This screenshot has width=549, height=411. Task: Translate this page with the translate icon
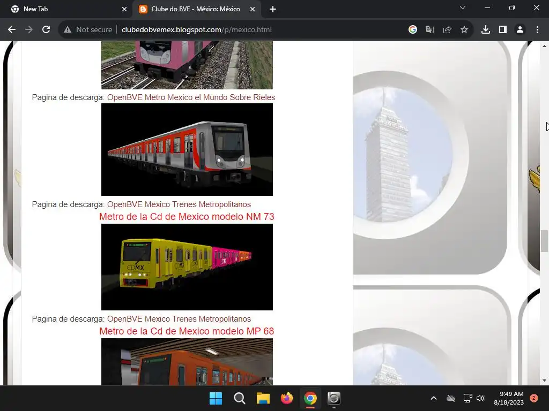coord(430,30)
